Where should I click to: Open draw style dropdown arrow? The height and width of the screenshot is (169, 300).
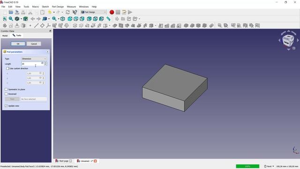click(21, 19)
